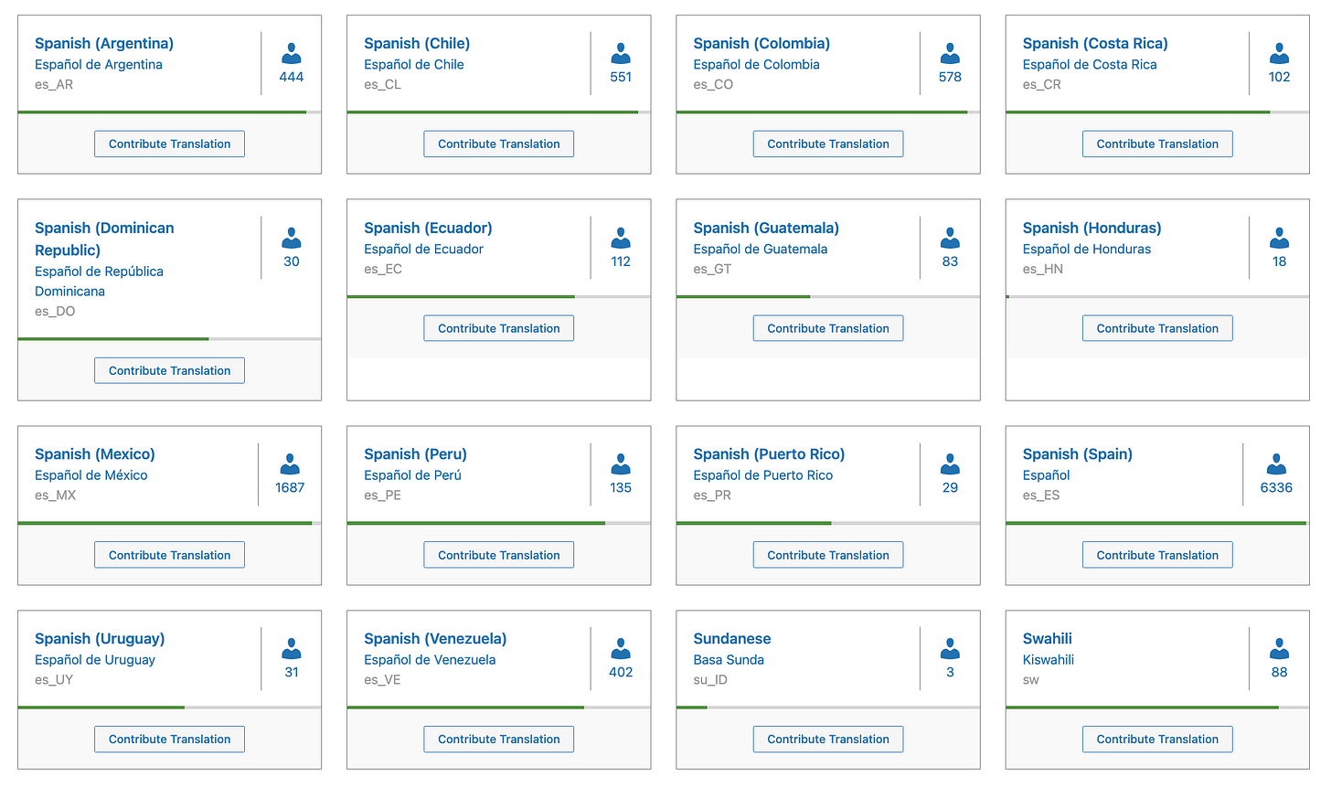
Task: Click the Español de Costa Rica native name
Action: click(1090, 64)
